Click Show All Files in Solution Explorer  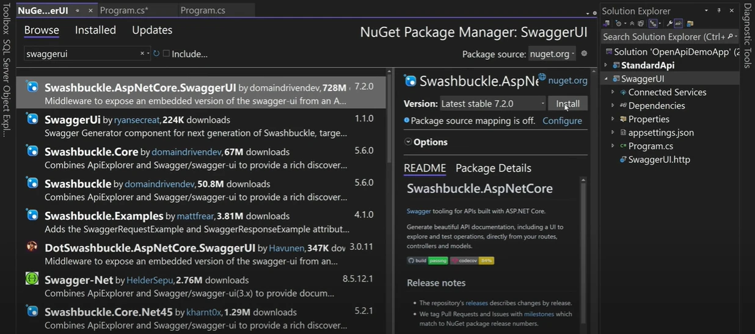pos(641,23)
